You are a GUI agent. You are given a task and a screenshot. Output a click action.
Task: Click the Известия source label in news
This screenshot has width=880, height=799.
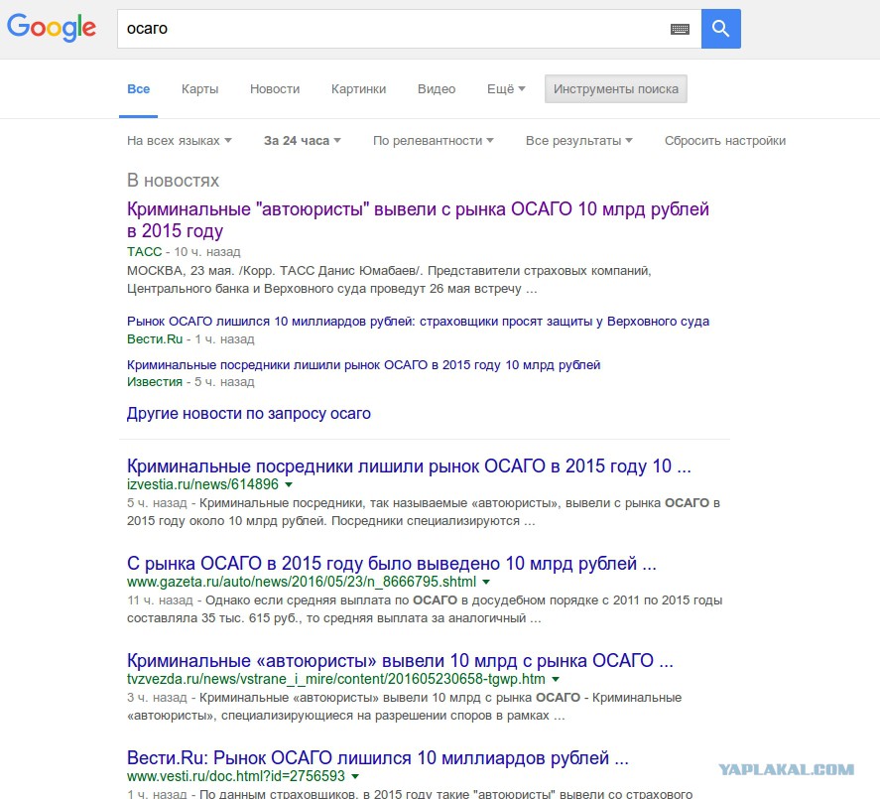point(155,382)
